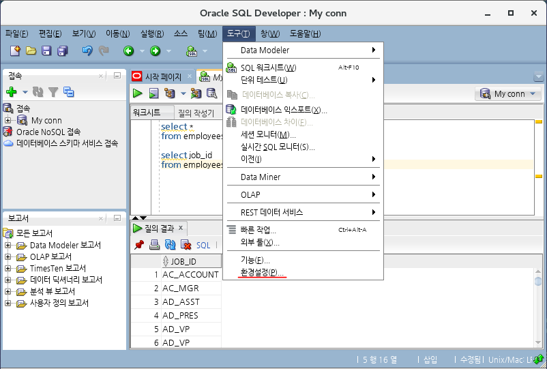
Task: Open 세션 모니터(M) from the menu
Action: pyautogui.click(x=303, y=134)
